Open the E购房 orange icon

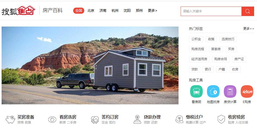247,91
